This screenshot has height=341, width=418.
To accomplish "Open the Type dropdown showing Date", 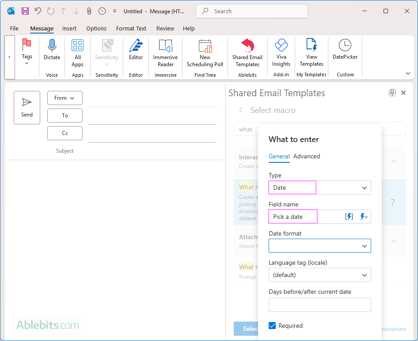I will (319, 187).
